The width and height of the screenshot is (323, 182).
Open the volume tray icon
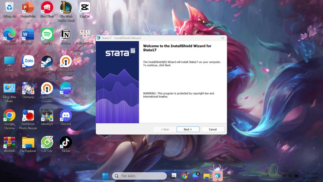(x=290, y=176)
